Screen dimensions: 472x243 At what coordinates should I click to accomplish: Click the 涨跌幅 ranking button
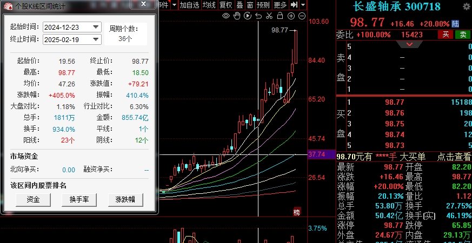[x=125, y=199]
